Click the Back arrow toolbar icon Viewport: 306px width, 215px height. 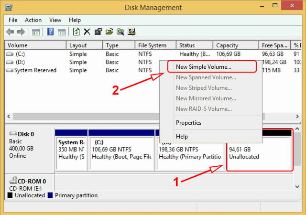coord(10,32)
